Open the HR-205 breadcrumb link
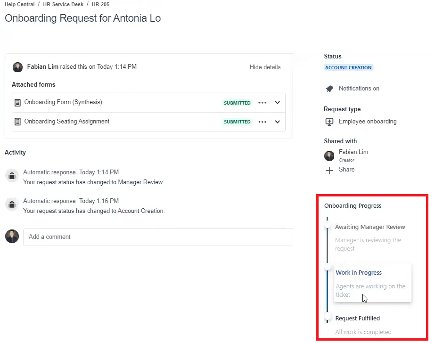The height and width of the screenshot is (343, 435). point(100,4)
